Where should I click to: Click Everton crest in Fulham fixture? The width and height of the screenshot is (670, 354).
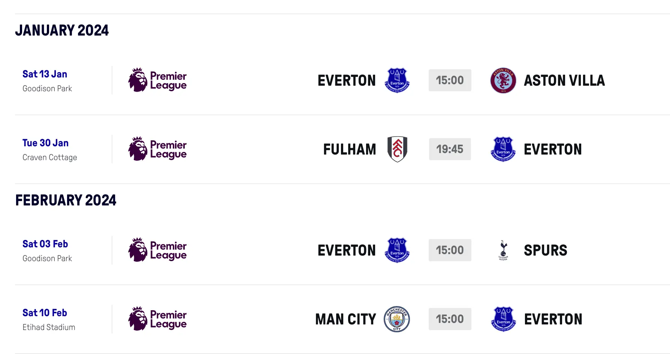coord(503,149)
